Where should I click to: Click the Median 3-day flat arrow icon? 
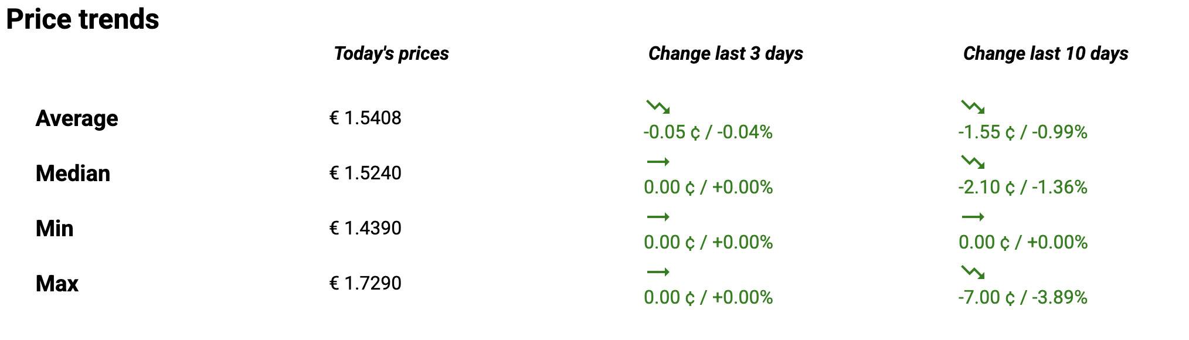(658, 162)
